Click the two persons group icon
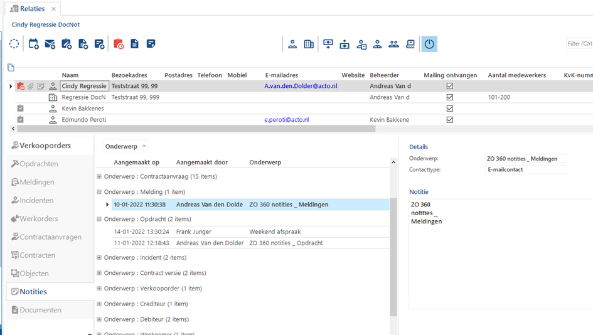Viewport: 593px width, 335px height. tap(393, 45)
